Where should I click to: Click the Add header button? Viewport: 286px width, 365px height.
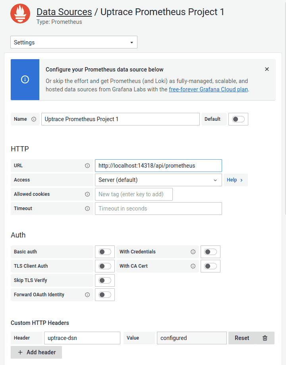tap(37, 352)
